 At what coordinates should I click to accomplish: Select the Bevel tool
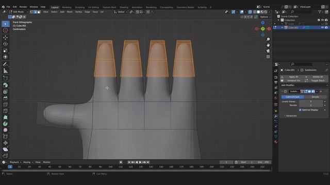coord(6,98)
